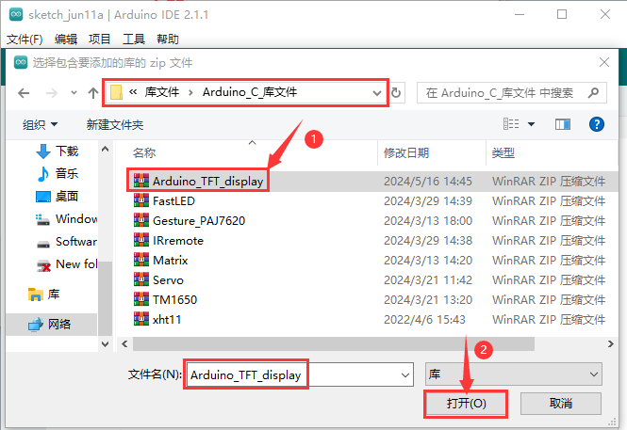The width and height of the screenshot is (627, 430).
Task: Click the address bar overflow chevron «
Action: point(133,92)
